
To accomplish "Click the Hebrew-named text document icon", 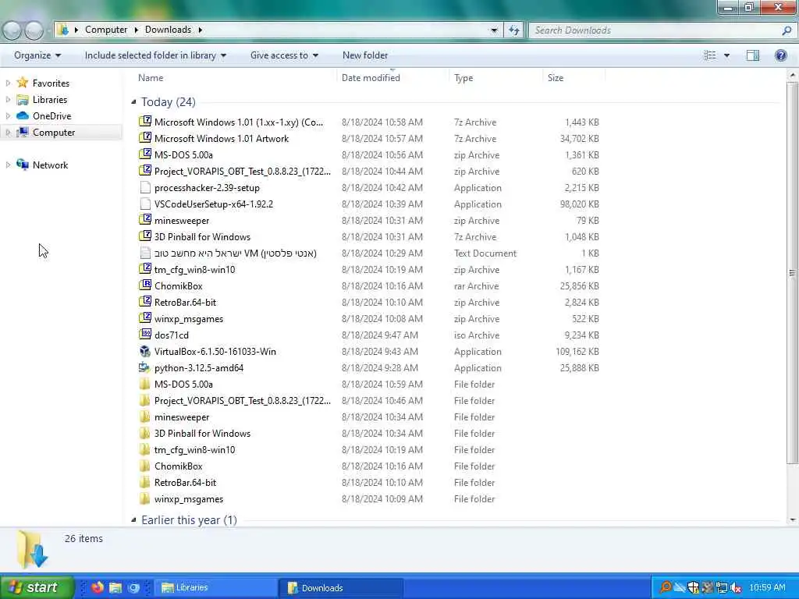I will pos(145,253).
